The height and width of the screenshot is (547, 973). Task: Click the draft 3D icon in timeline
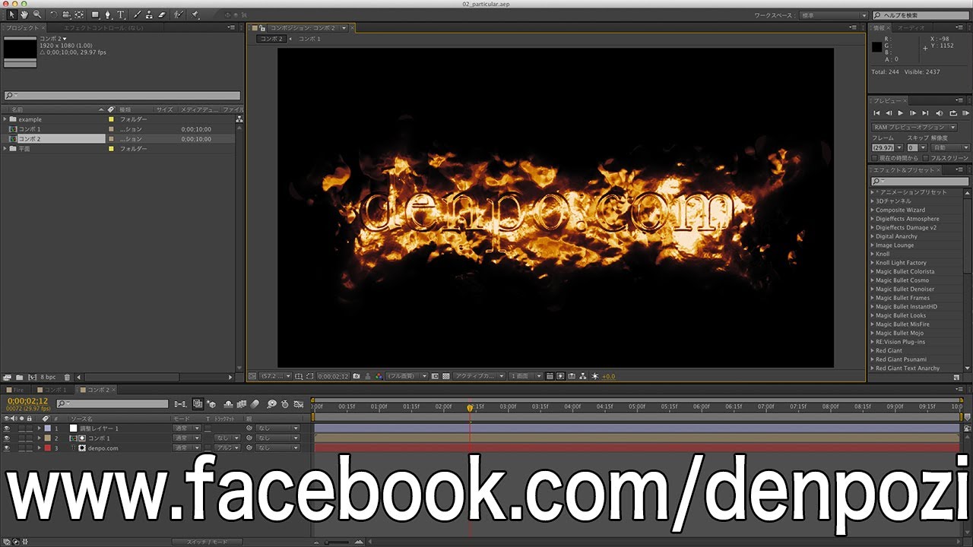pos(211,404)
